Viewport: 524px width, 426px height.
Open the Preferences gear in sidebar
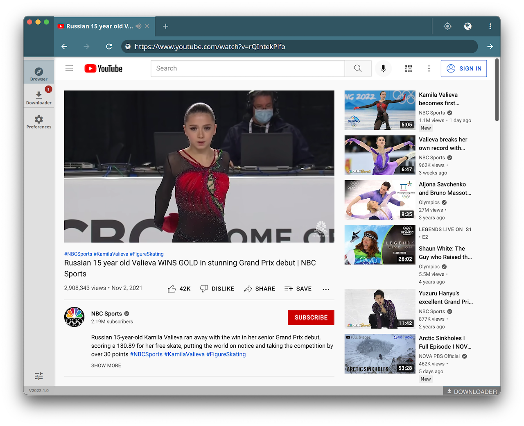[x=39, y=122]
